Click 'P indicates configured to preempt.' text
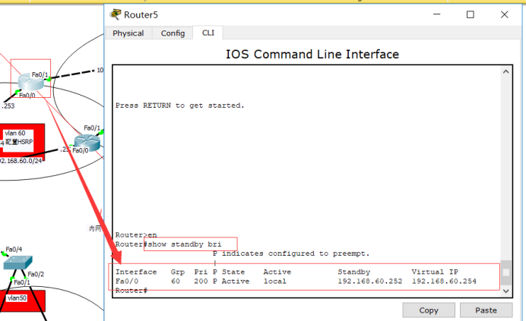The image size is (526, 321). point(291,253)
